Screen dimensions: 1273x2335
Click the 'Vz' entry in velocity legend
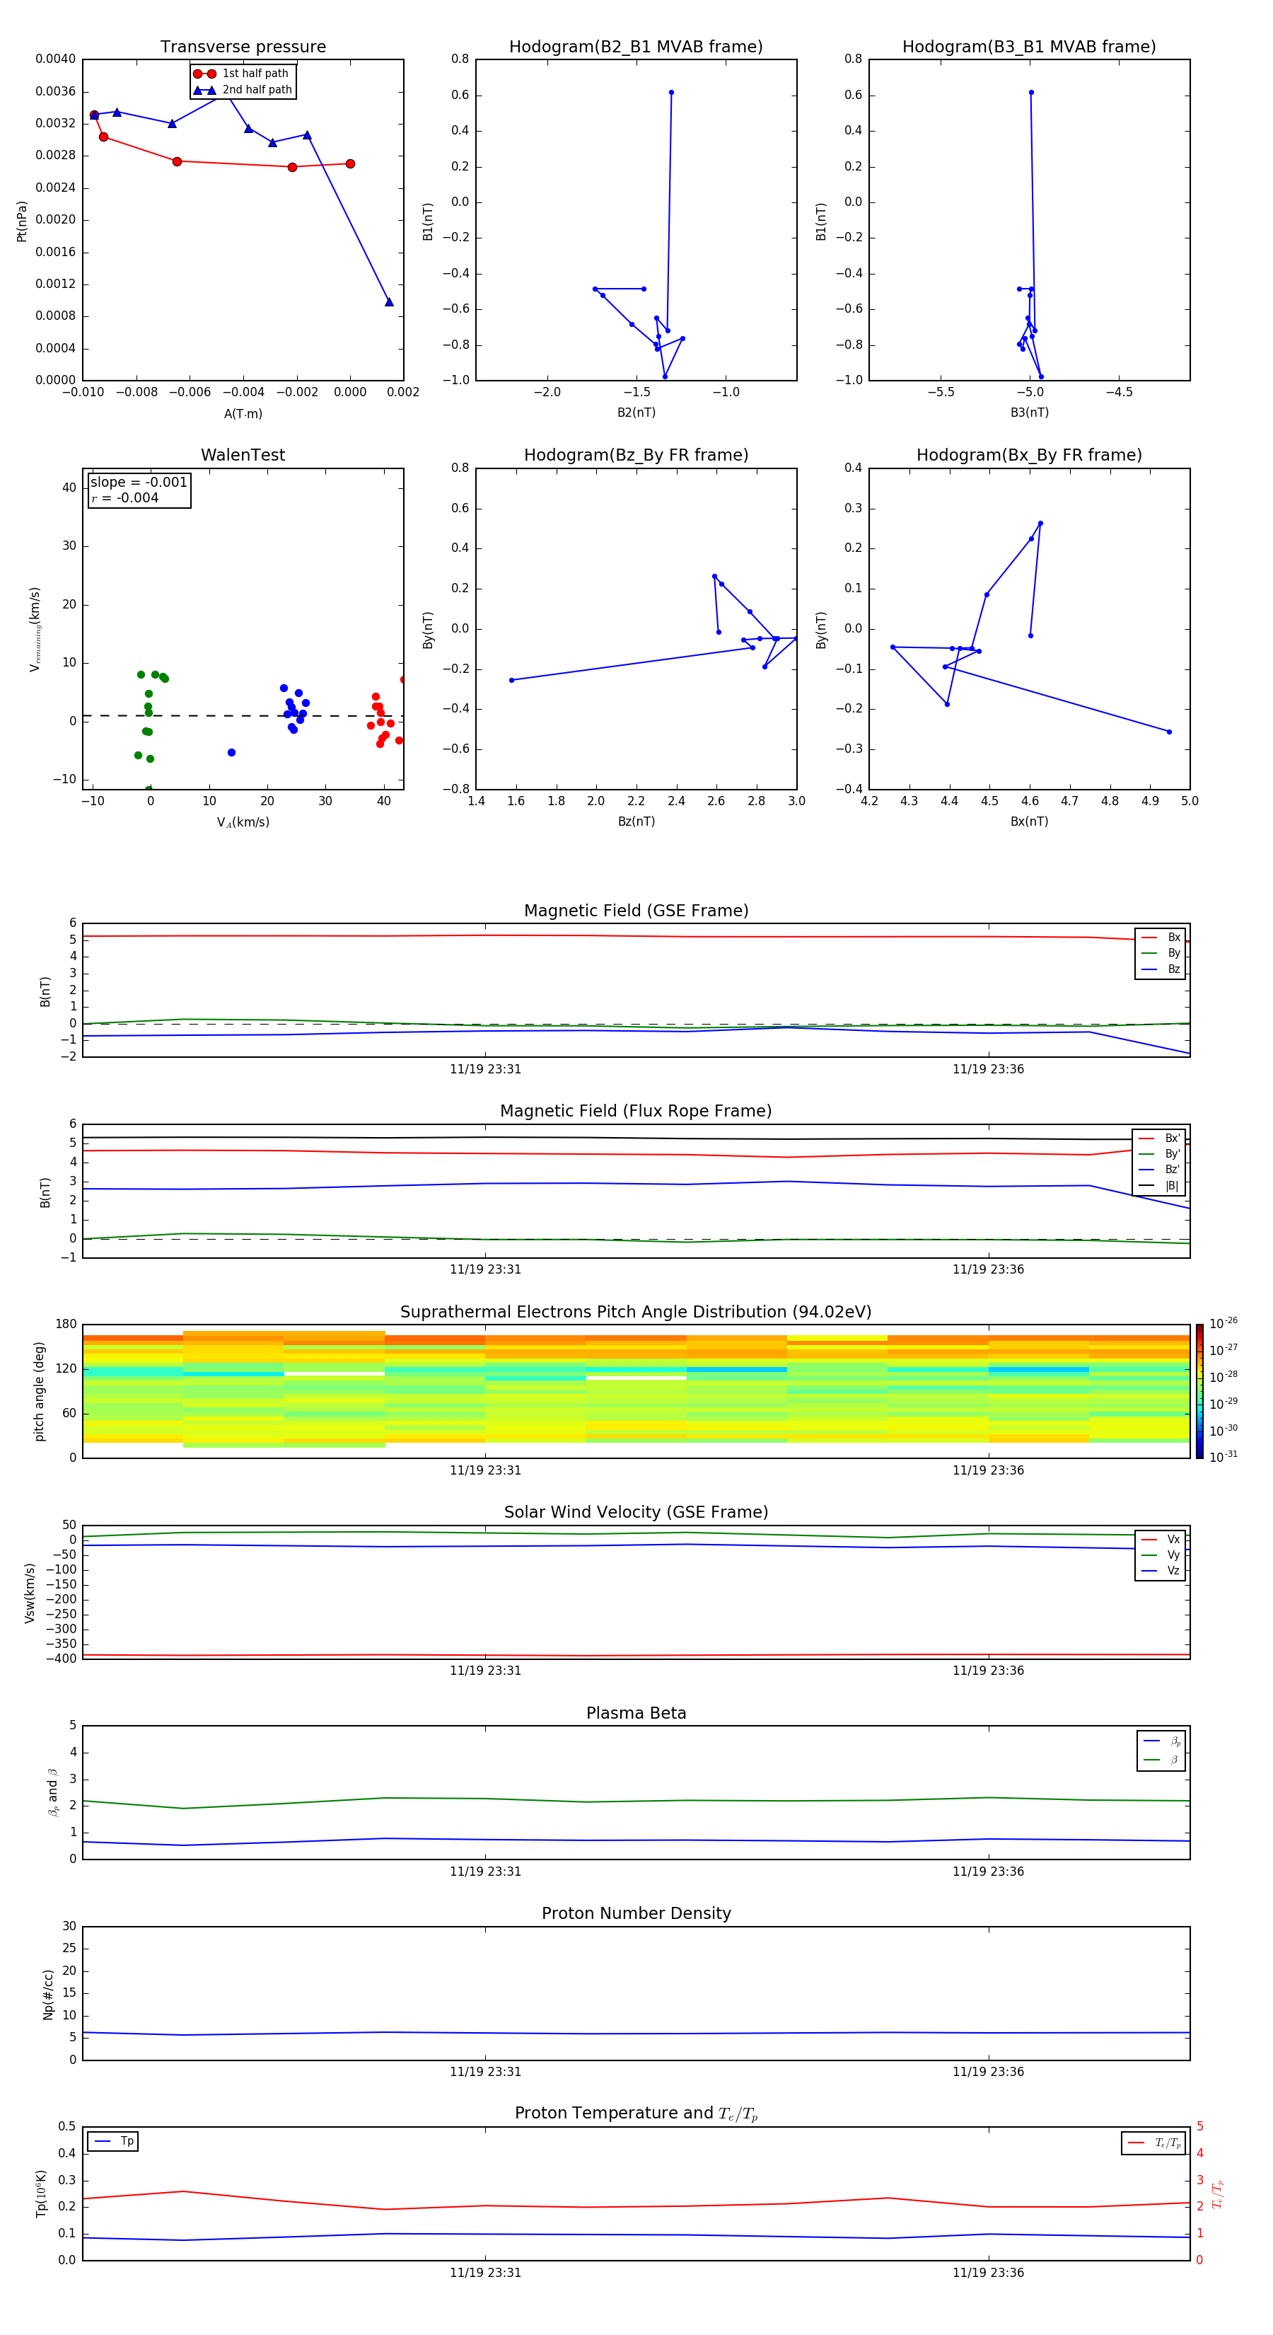click(x=1161, y=1571)
